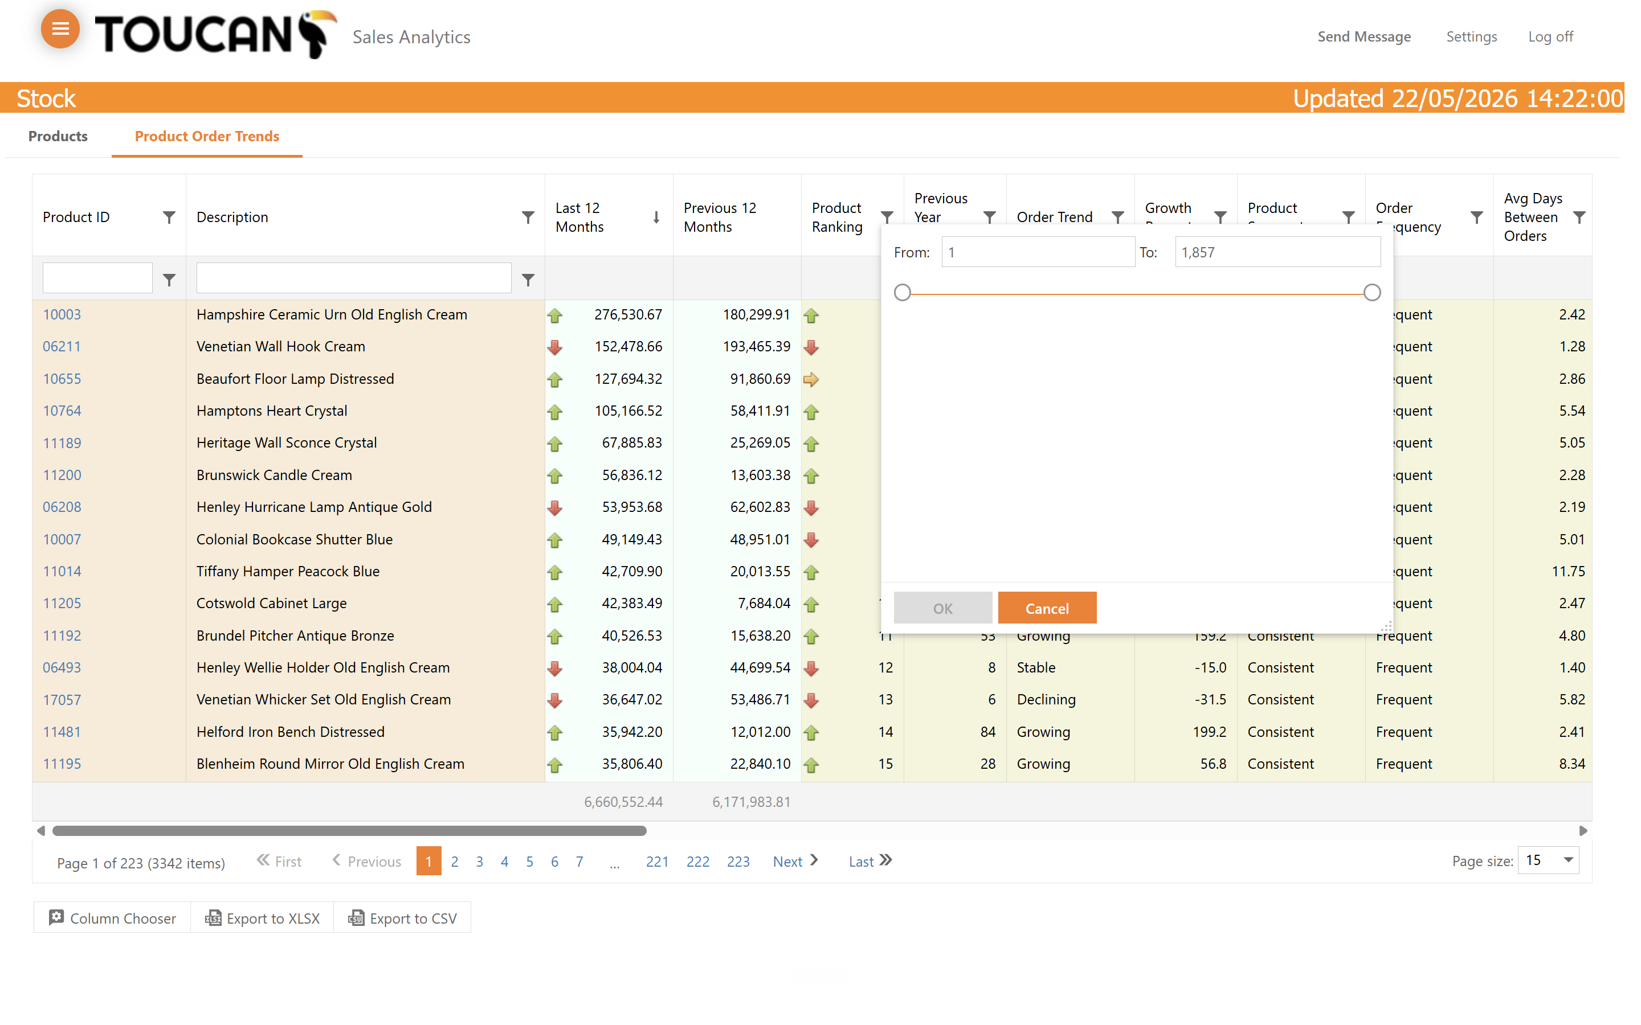Viewport: 1641px width, 1025px height.
Task: Click red arrow after 48,951.01
Action: (811, 540)
